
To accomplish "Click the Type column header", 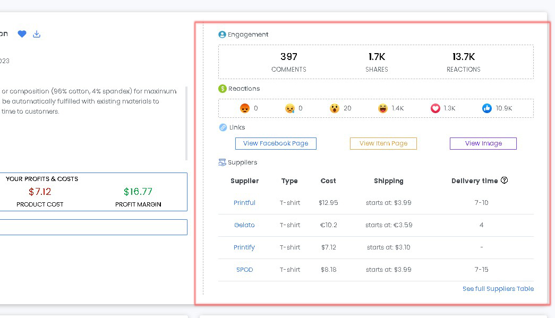I will pyautogui.click(x=289, y=181).
